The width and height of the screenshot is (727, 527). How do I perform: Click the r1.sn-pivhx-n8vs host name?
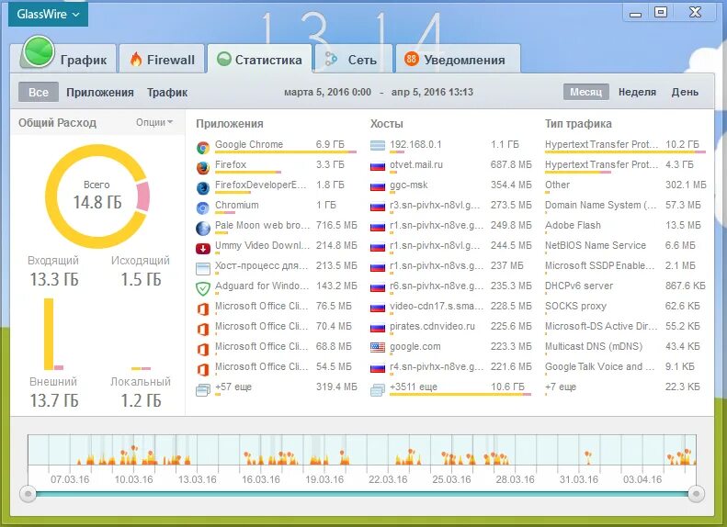pyautogui.click(x=436, y=266)
